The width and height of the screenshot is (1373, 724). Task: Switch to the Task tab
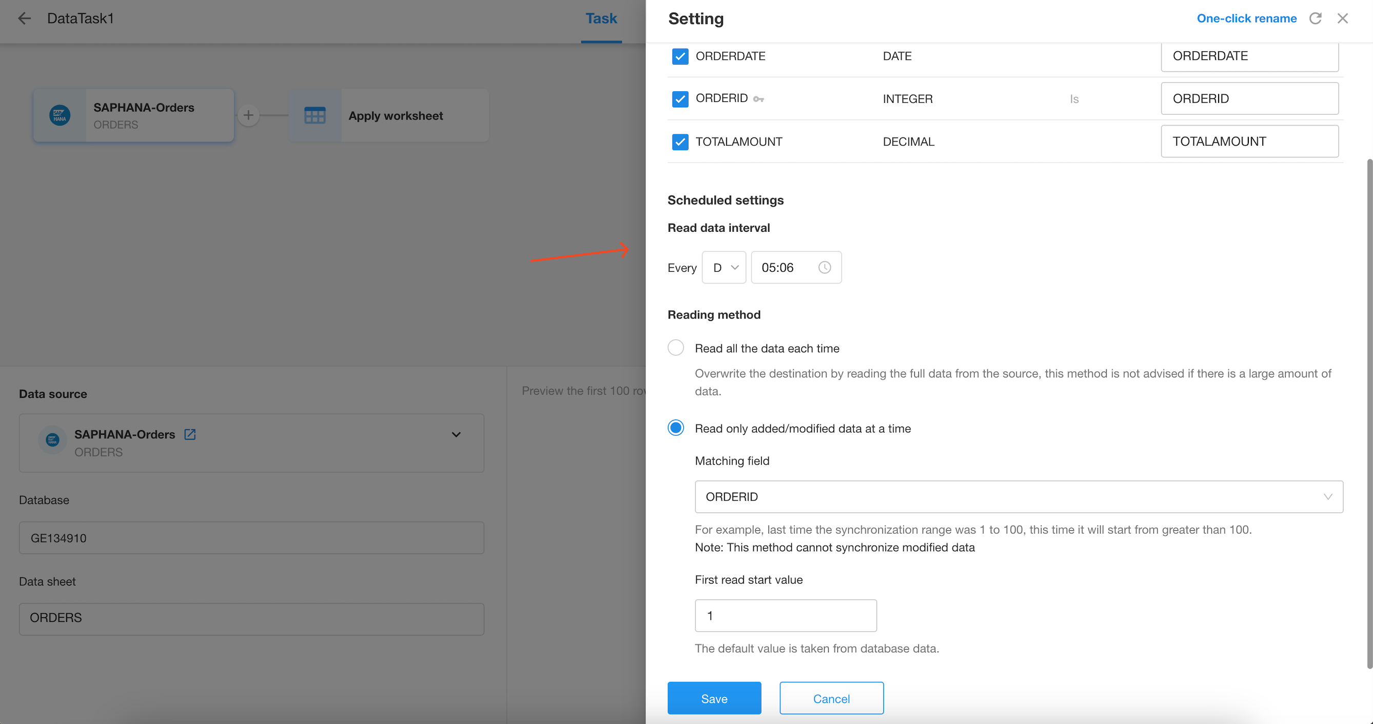click(x=601, y=18)
